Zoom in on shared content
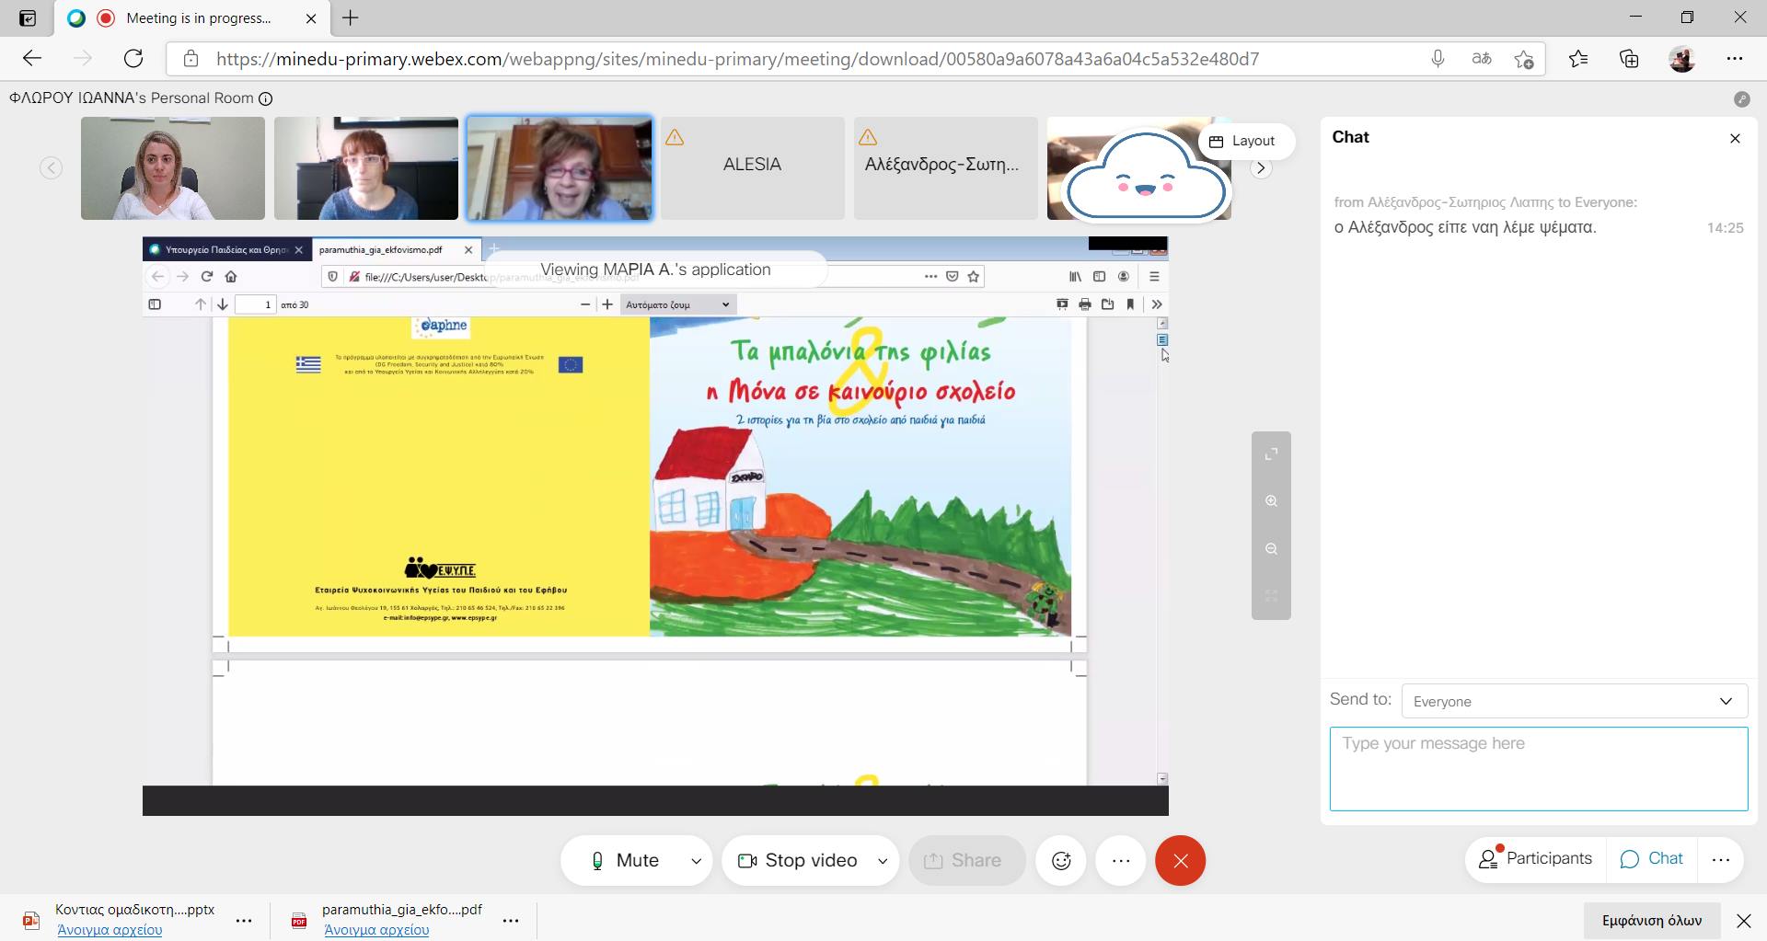This screenshot has height=941, width=1767. pos(1271,501)
